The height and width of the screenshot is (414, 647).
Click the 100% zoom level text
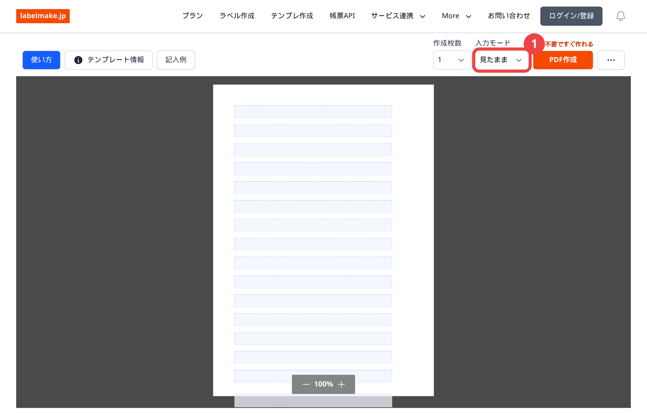323,384
